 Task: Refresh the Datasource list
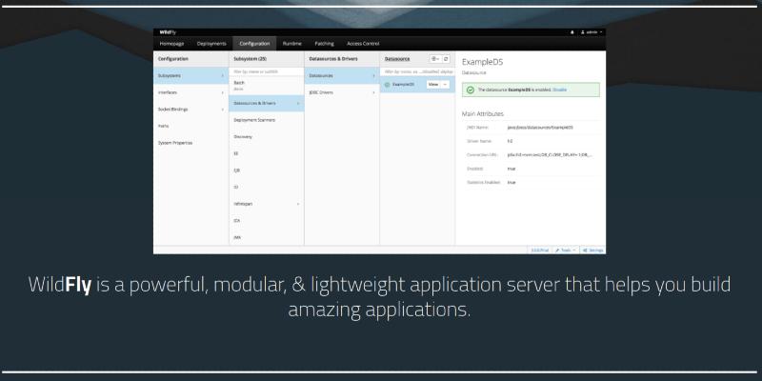[446, 59]
